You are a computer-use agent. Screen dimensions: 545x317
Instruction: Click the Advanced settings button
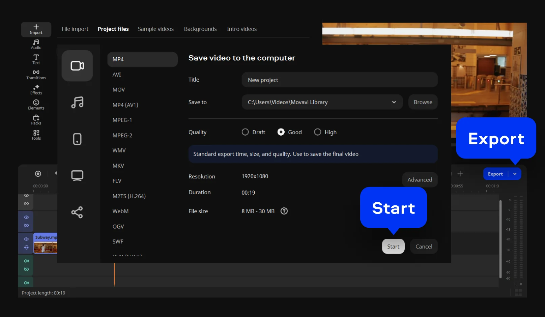coord(420,180)
